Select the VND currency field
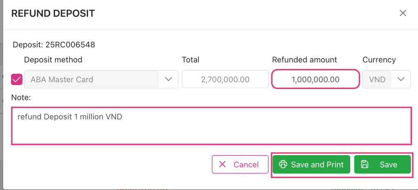This screenshot has width=418, height=190. coord(377,79)
